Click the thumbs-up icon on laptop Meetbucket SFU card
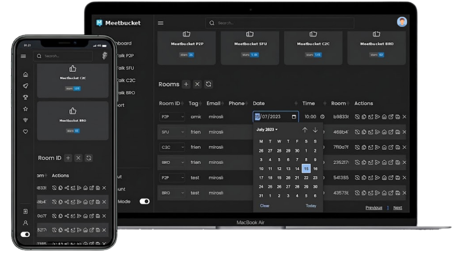Image resolution: width=452 pixels, height=254 pixels. 250,34
